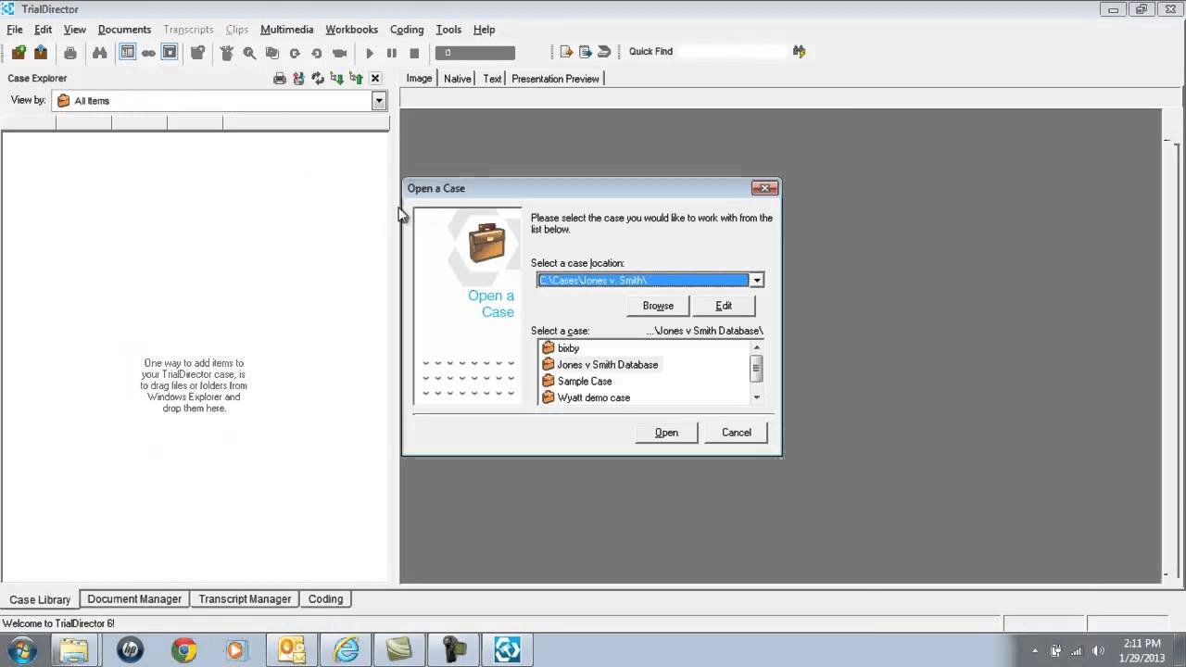Click the video camera icon
The width and height of the screenshot is (1186, 667).
(x=339, y=53)
